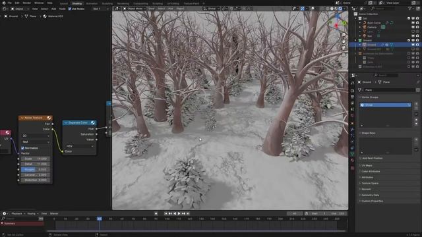422x237 pixels.
Task: Expand the Color Attributes panel
Action: coord(371,171)
